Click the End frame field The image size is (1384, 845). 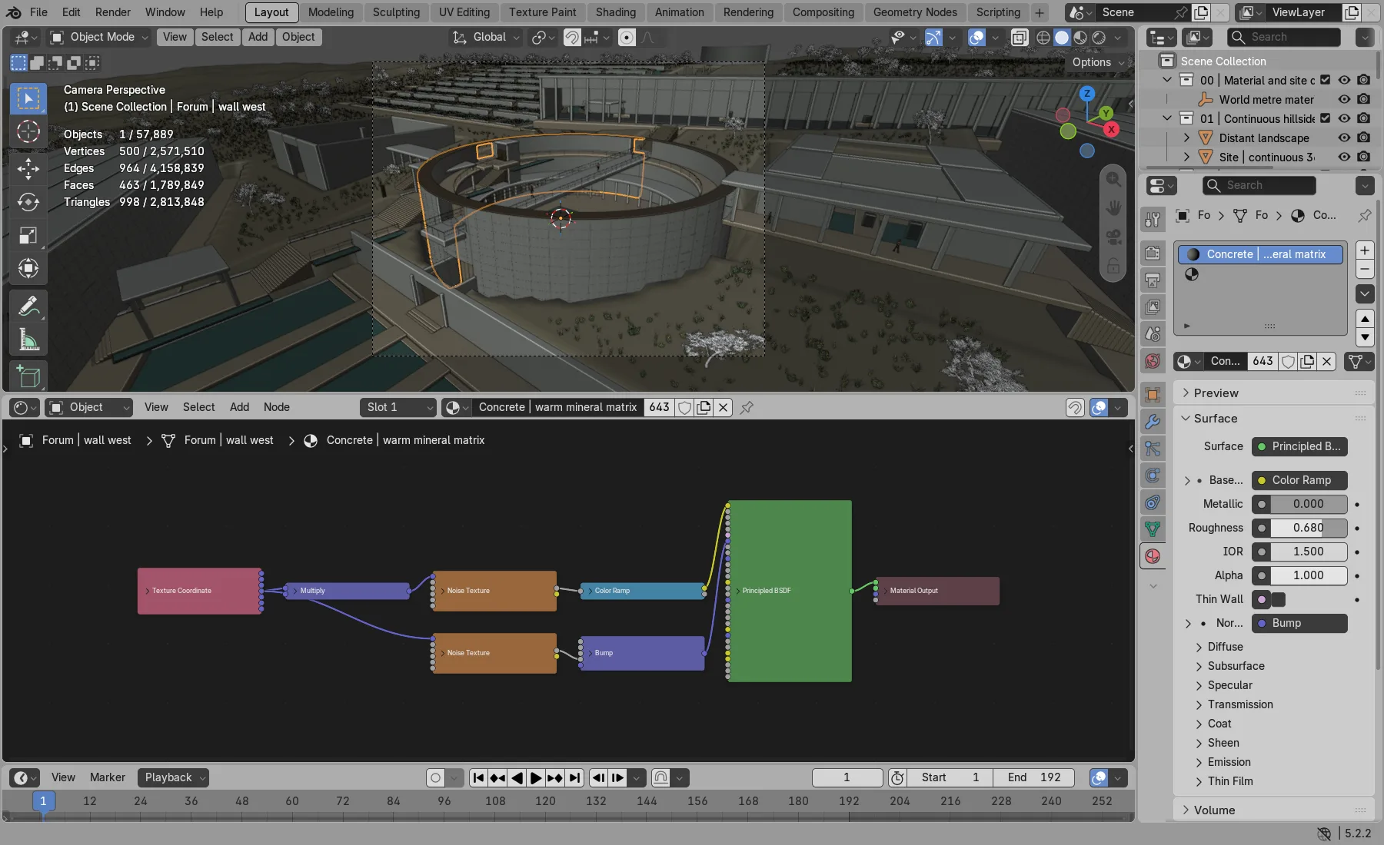point(1034,777)
